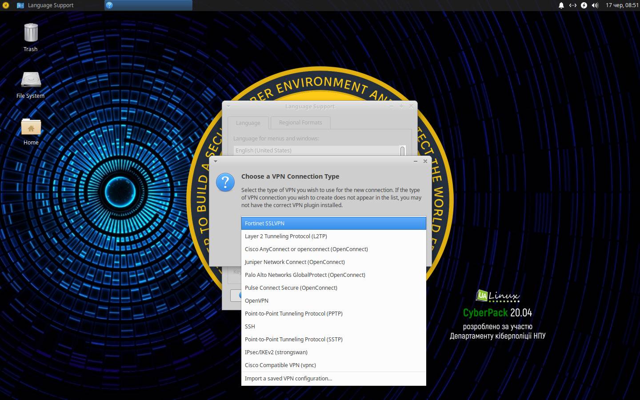Switch to Language tab in Language Support
The height and width of the screenshot is (400, 640).
248,123
